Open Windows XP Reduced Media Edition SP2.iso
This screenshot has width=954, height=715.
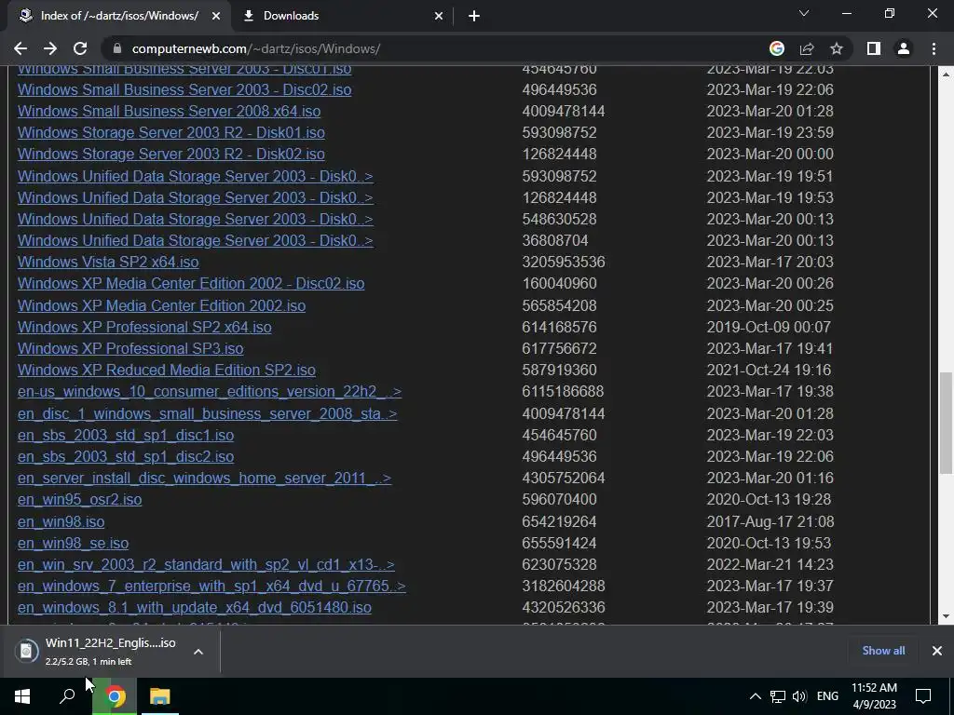[x=167, y=370]
